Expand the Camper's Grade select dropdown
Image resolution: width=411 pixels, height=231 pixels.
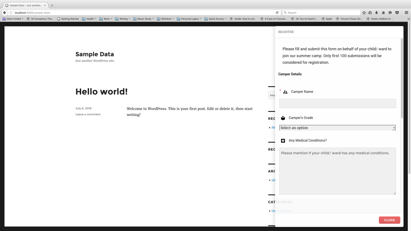[x=338, y=128]
